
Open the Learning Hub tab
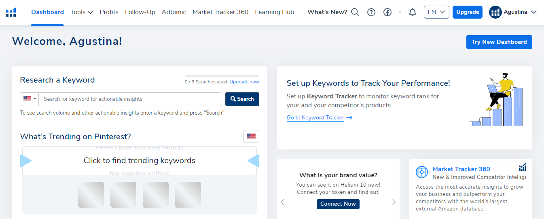pos(275,12)
